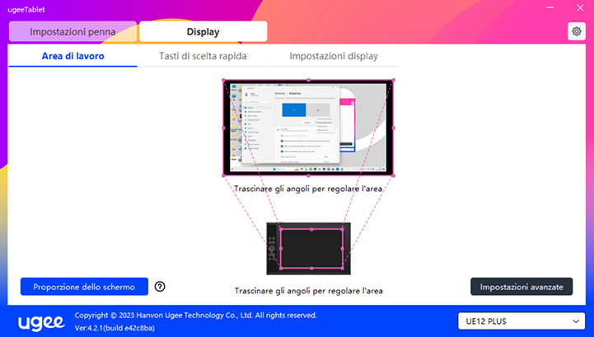Click bottom-left corner handle of screen preview
This screenshot has height=337, width=594.
(x=223, y=176)
